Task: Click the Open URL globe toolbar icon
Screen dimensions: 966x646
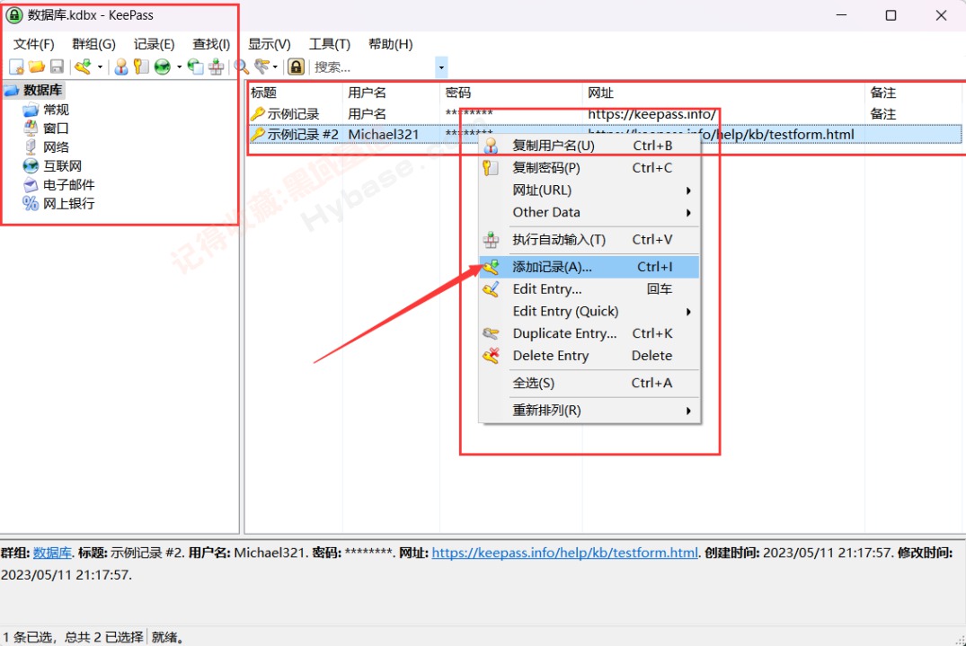Action: tap(163, 66)
